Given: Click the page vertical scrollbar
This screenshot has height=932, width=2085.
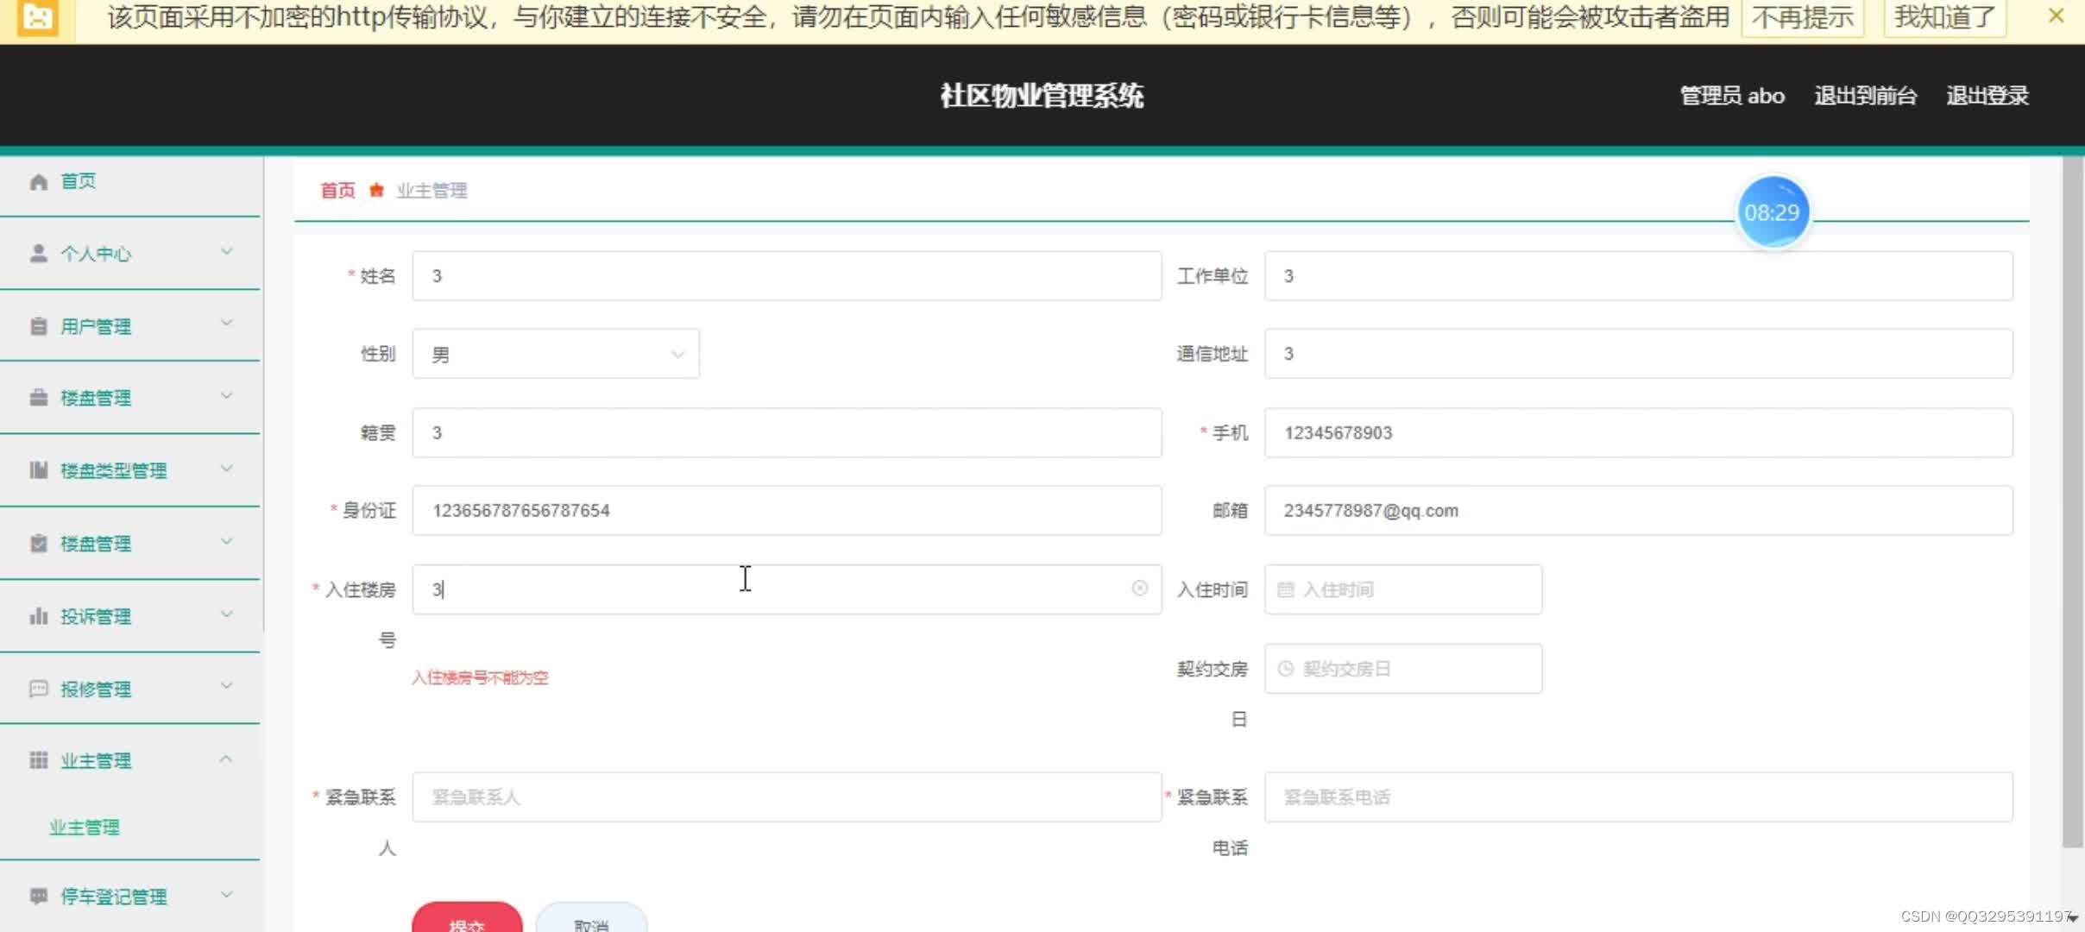Looking at the screenshot, I should pos(2072,501).
